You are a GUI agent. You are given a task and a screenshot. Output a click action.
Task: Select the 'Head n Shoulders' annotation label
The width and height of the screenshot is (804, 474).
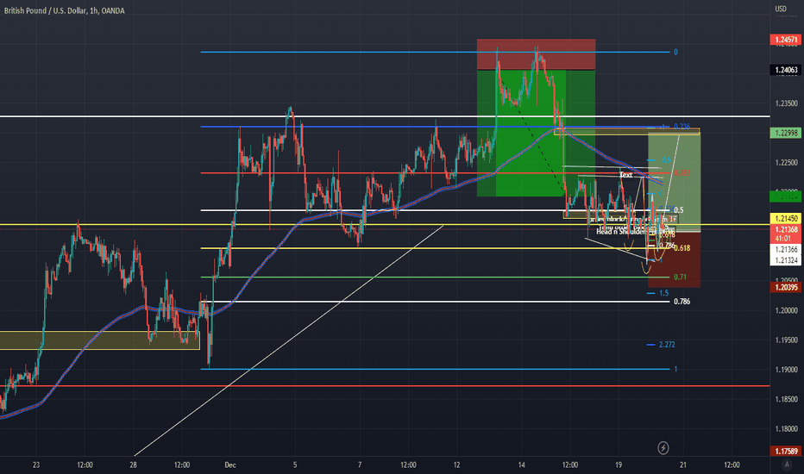623,232
